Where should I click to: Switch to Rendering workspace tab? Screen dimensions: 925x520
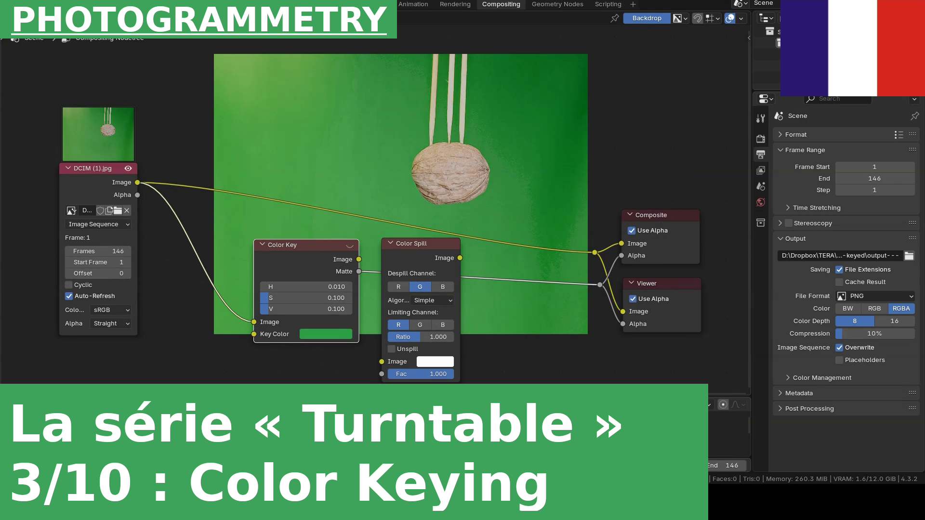click(x=455, y=4)
